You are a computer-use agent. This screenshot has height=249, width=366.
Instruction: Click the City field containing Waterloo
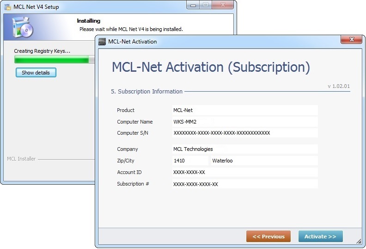pos(264,161)
